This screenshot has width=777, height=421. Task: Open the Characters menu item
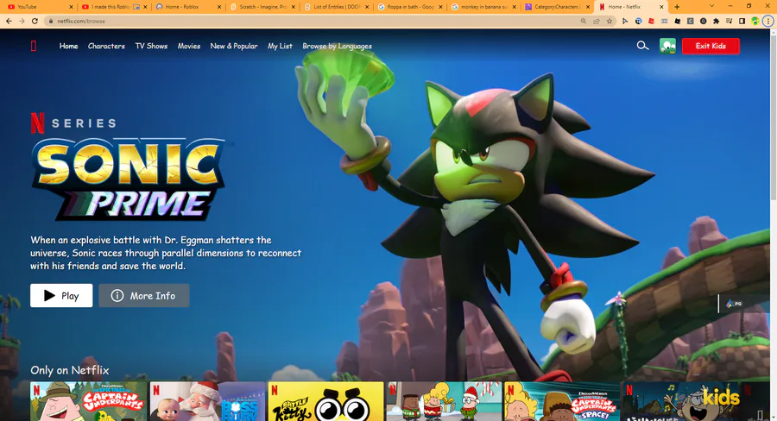pyautogui.click(x=106, y=46)
